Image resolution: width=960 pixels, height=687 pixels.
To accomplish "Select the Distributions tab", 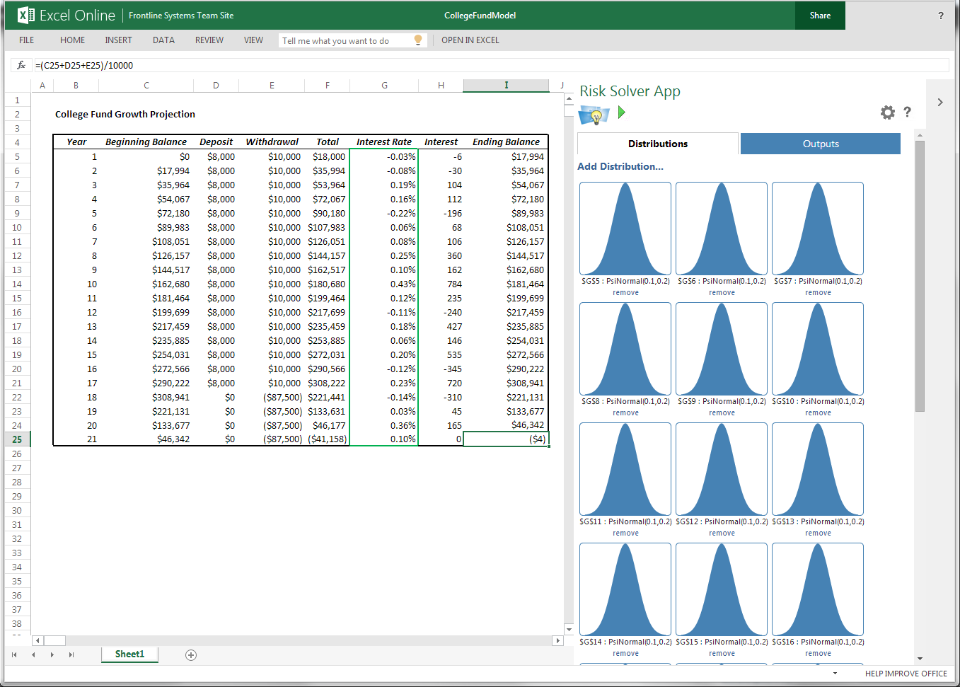I will [657, 144].
